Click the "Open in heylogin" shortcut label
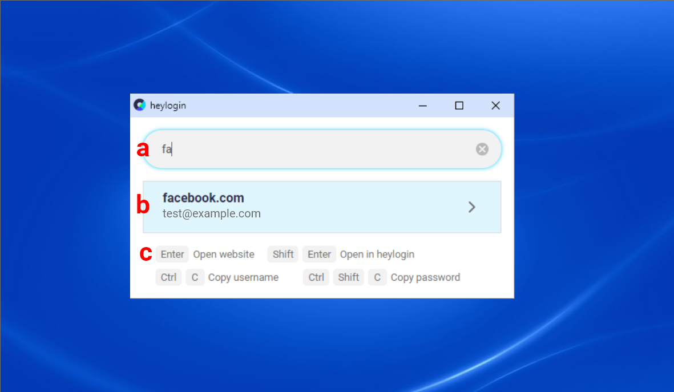Screen dimensions: 674x392 pos(377,254)
